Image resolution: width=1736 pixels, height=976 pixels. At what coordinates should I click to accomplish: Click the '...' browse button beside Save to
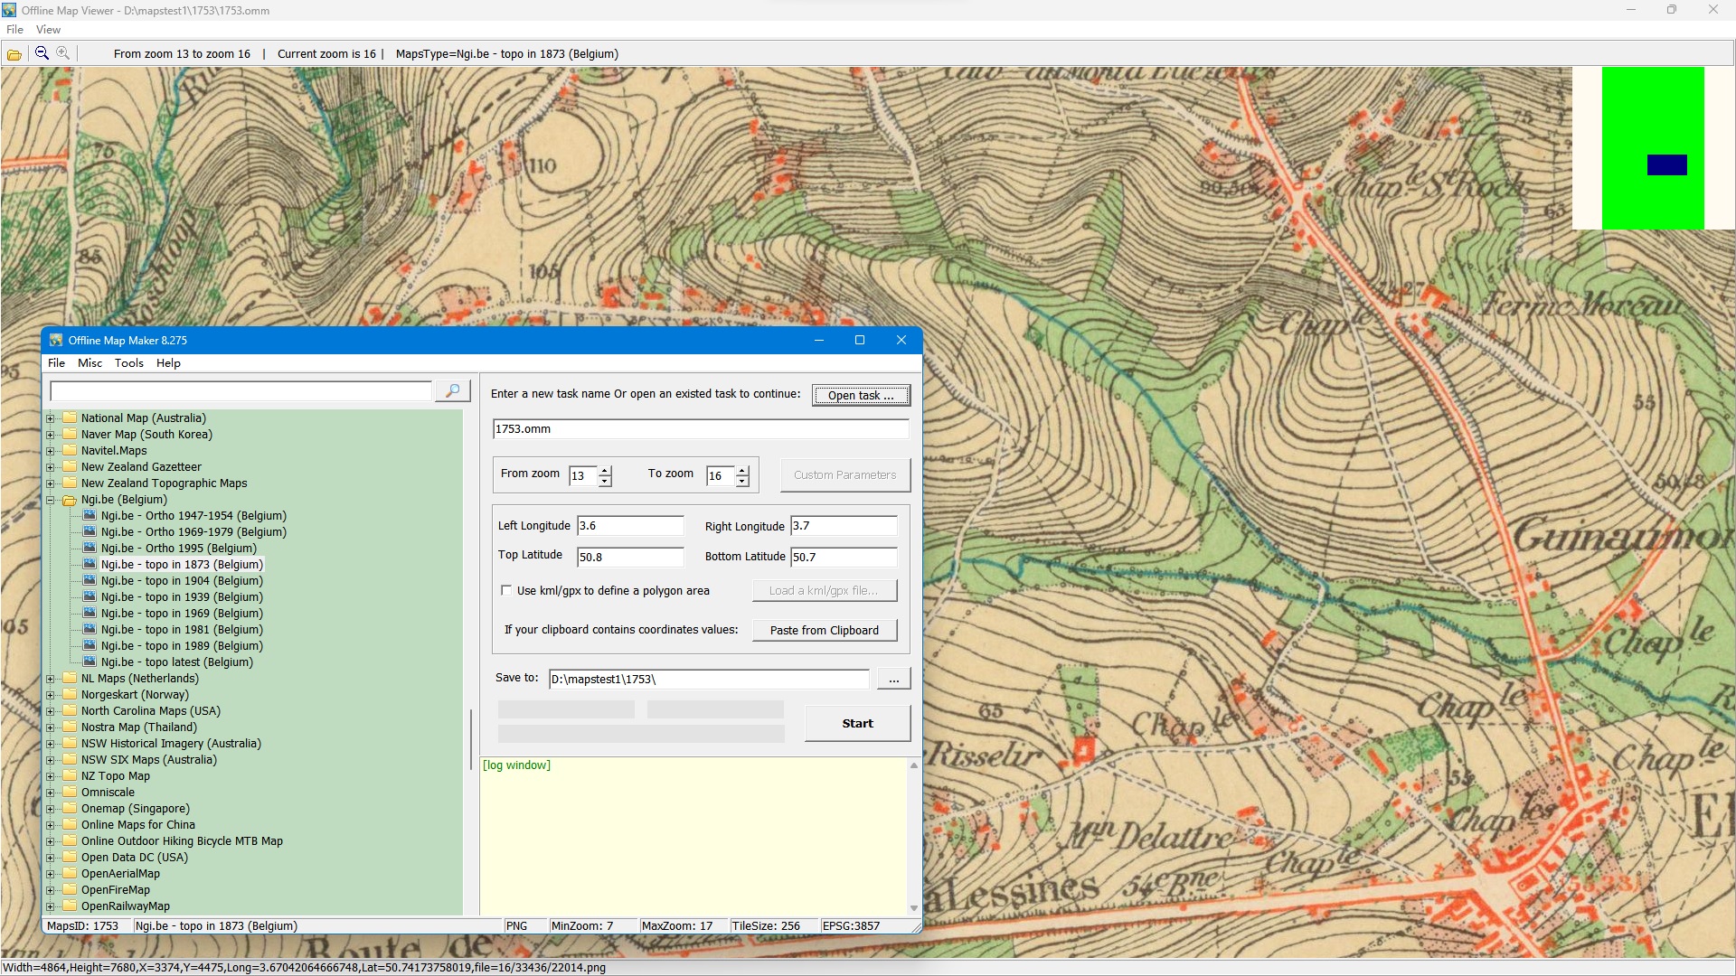[893, 679]
